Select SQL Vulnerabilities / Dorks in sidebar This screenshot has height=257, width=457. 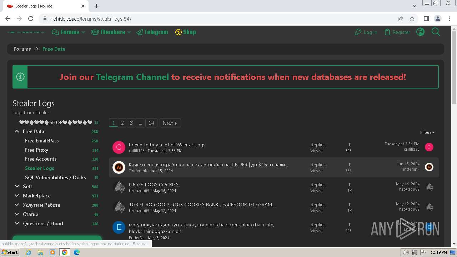[55, 177]
